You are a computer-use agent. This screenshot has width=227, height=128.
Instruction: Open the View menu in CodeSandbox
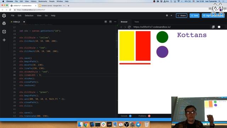click(39, 16)
